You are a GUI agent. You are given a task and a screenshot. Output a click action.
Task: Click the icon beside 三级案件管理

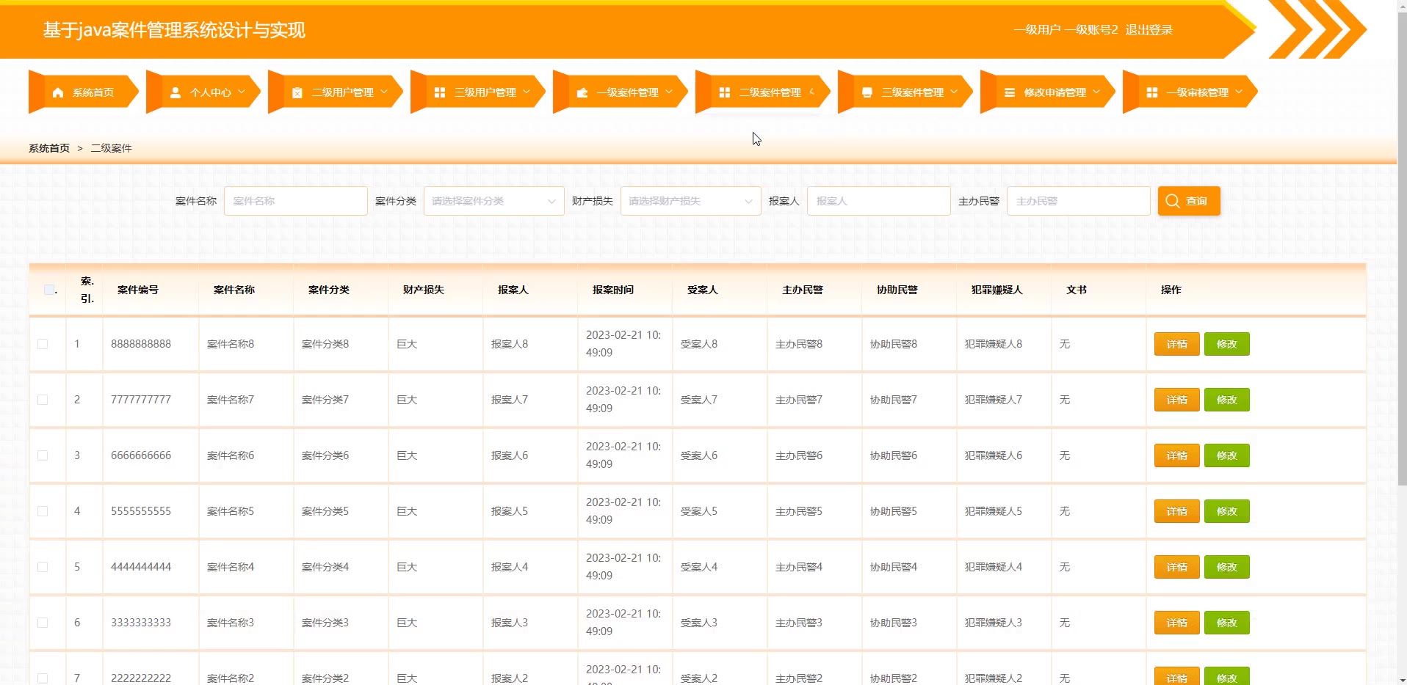[x=867, y=92]
